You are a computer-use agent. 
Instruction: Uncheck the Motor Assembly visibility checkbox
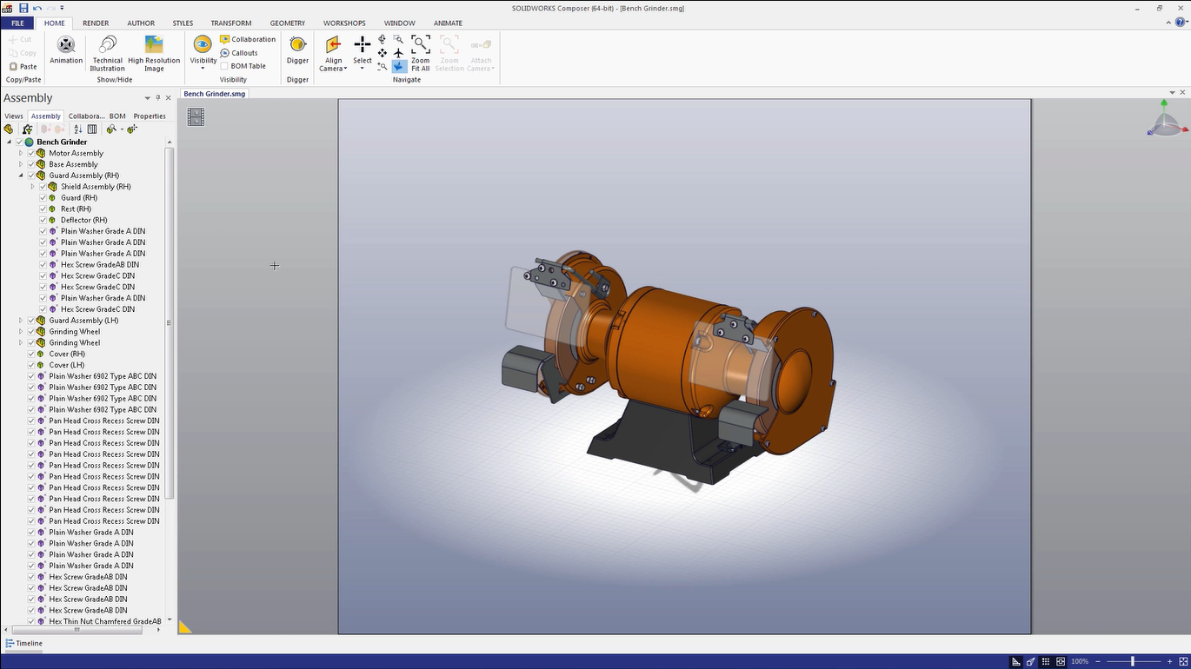coord(31,153)
